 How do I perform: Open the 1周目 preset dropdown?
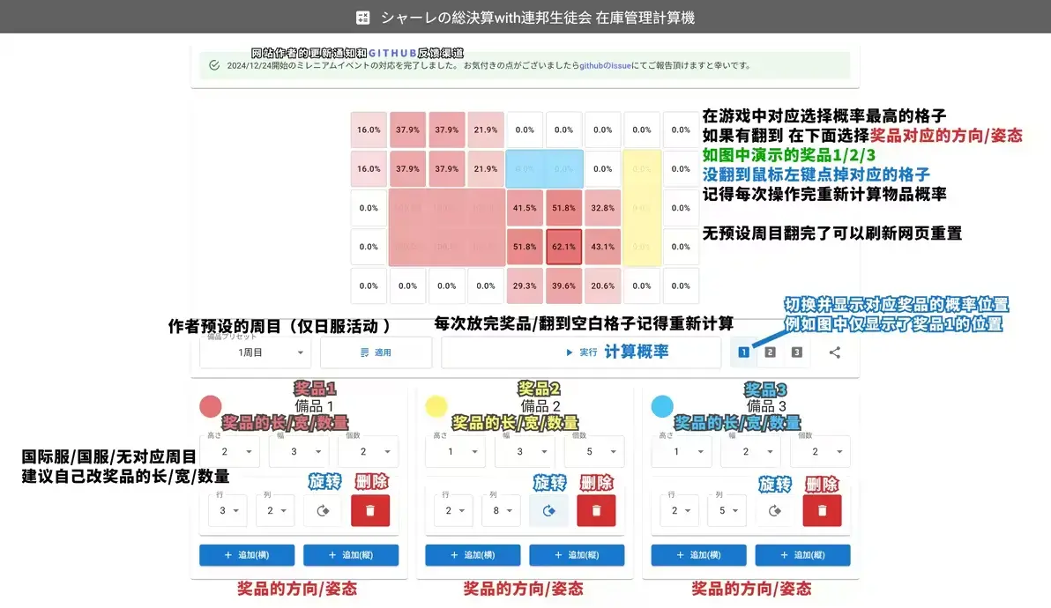[255, 352]
